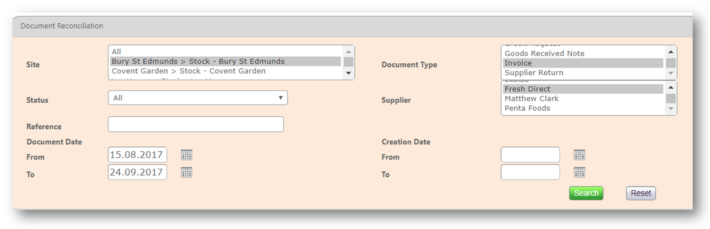Open the Status dropdown
Screen dimensions: 710x229
pyautogui.click(x=198, y=97)
